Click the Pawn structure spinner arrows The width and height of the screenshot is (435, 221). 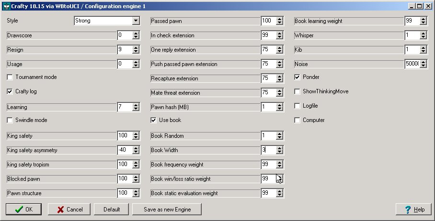click(136, 193)
